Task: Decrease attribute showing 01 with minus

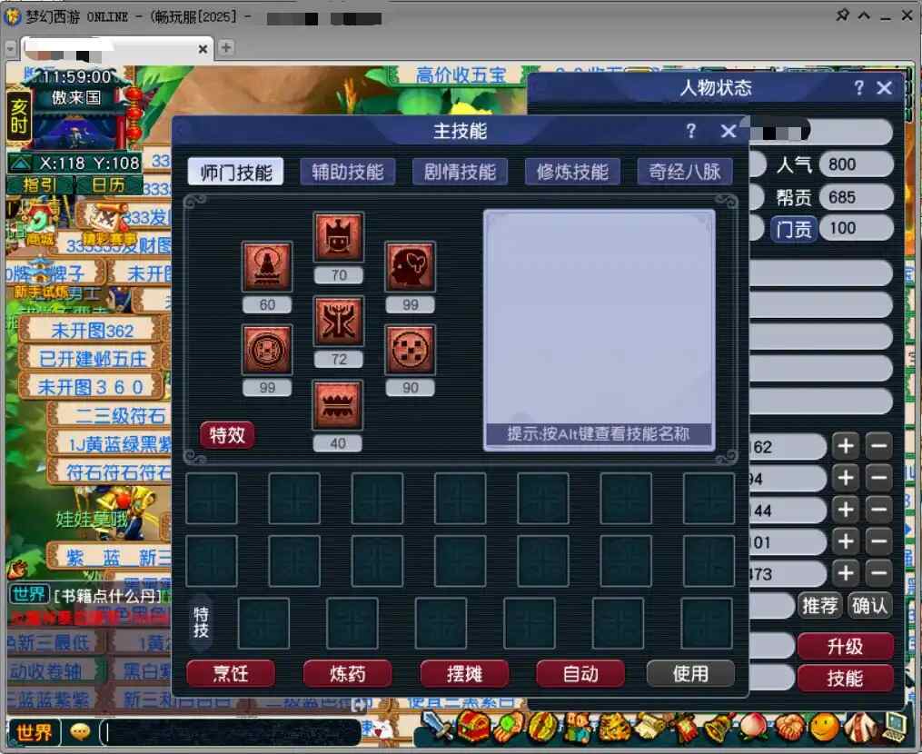Action: (x=879, y=541)
